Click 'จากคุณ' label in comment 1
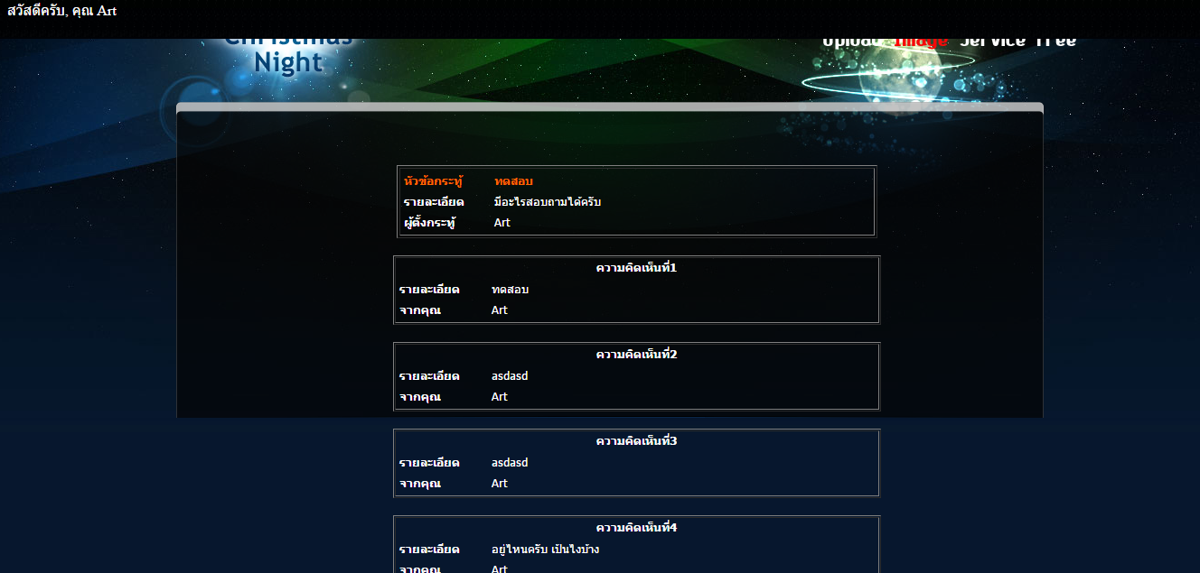The width and height of the screenshot is (1200, 573). (x=420, y=310)
